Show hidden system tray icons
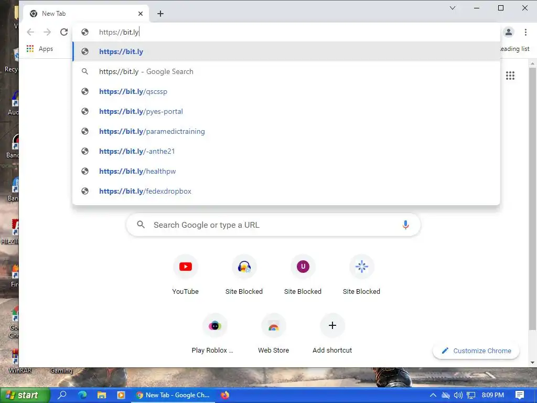537x403 pixels. click(x=433, y=395)
